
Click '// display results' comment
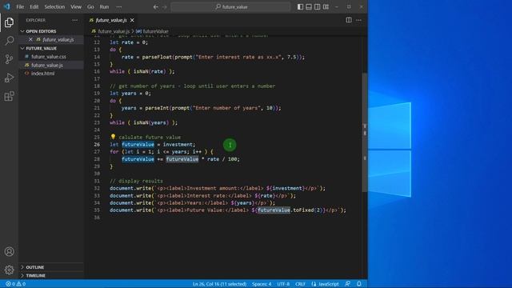coord(136,181)
